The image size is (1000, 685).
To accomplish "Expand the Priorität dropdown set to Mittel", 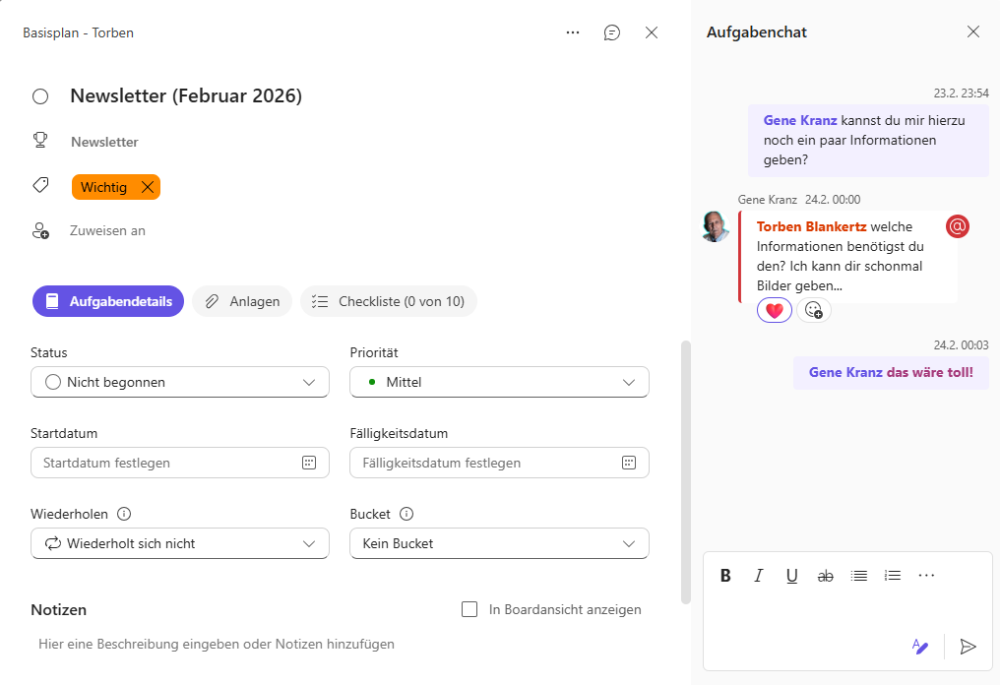I will click(x=499, y=382).
